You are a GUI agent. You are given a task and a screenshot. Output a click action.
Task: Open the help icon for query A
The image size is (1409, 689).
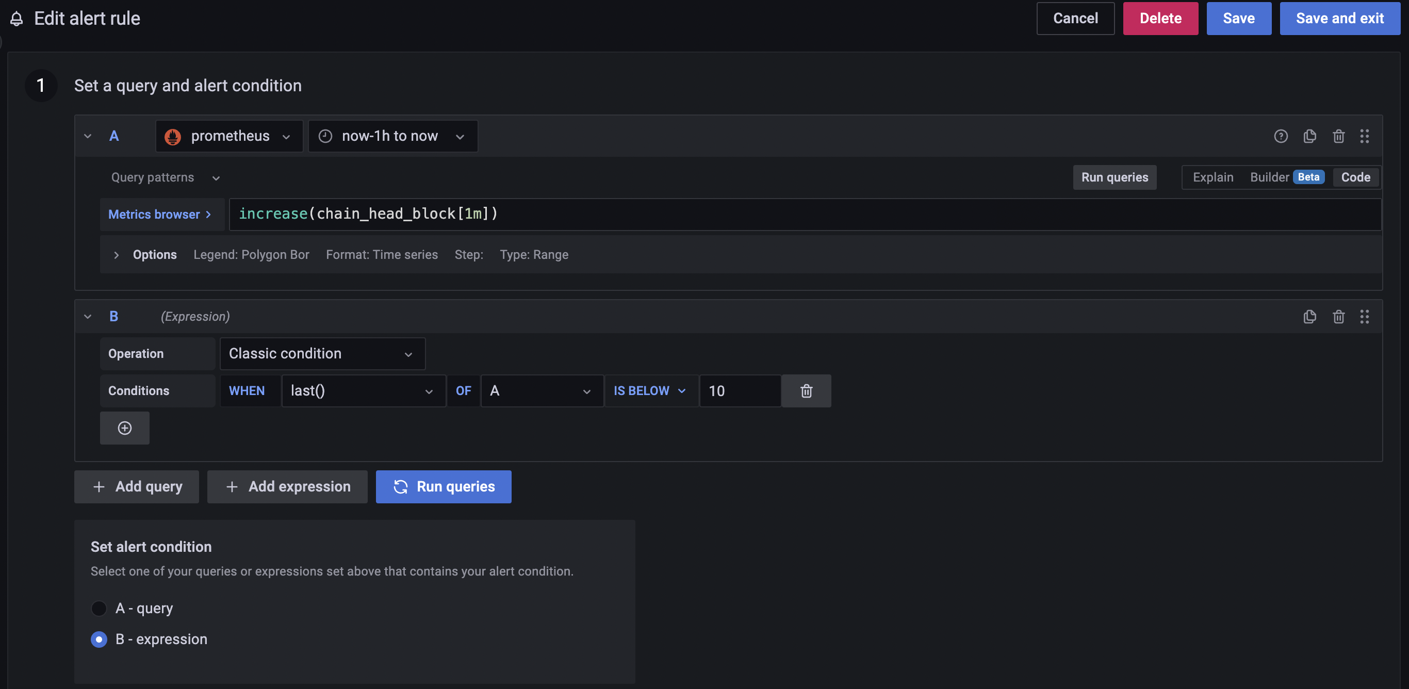click(x=1281, y=136)
